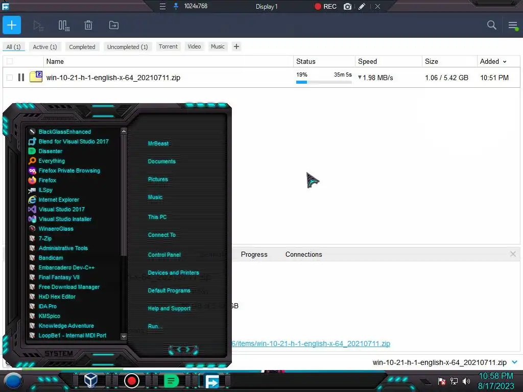Select the Torrent filter tab

168,46
